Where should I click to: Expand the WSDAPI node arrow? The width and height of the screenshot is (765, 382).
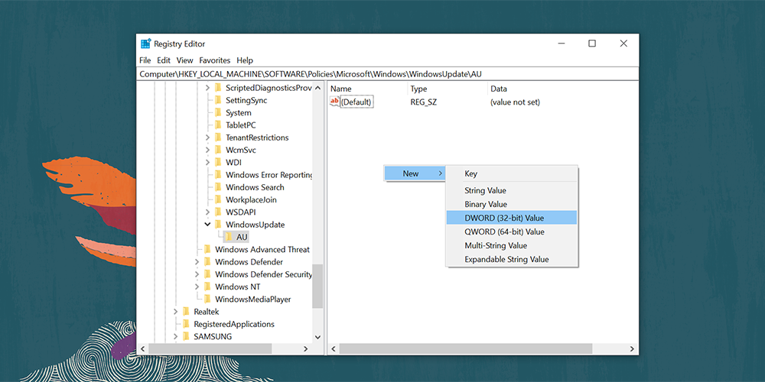click(207, 212)
